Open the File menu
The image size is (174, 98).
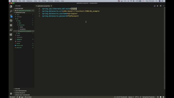pyautogui.click(x=20, y=1)
